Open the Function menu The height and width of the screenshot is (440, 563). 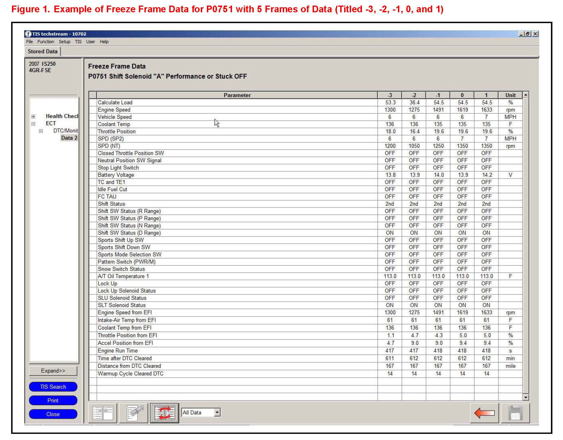coord(46,42)
